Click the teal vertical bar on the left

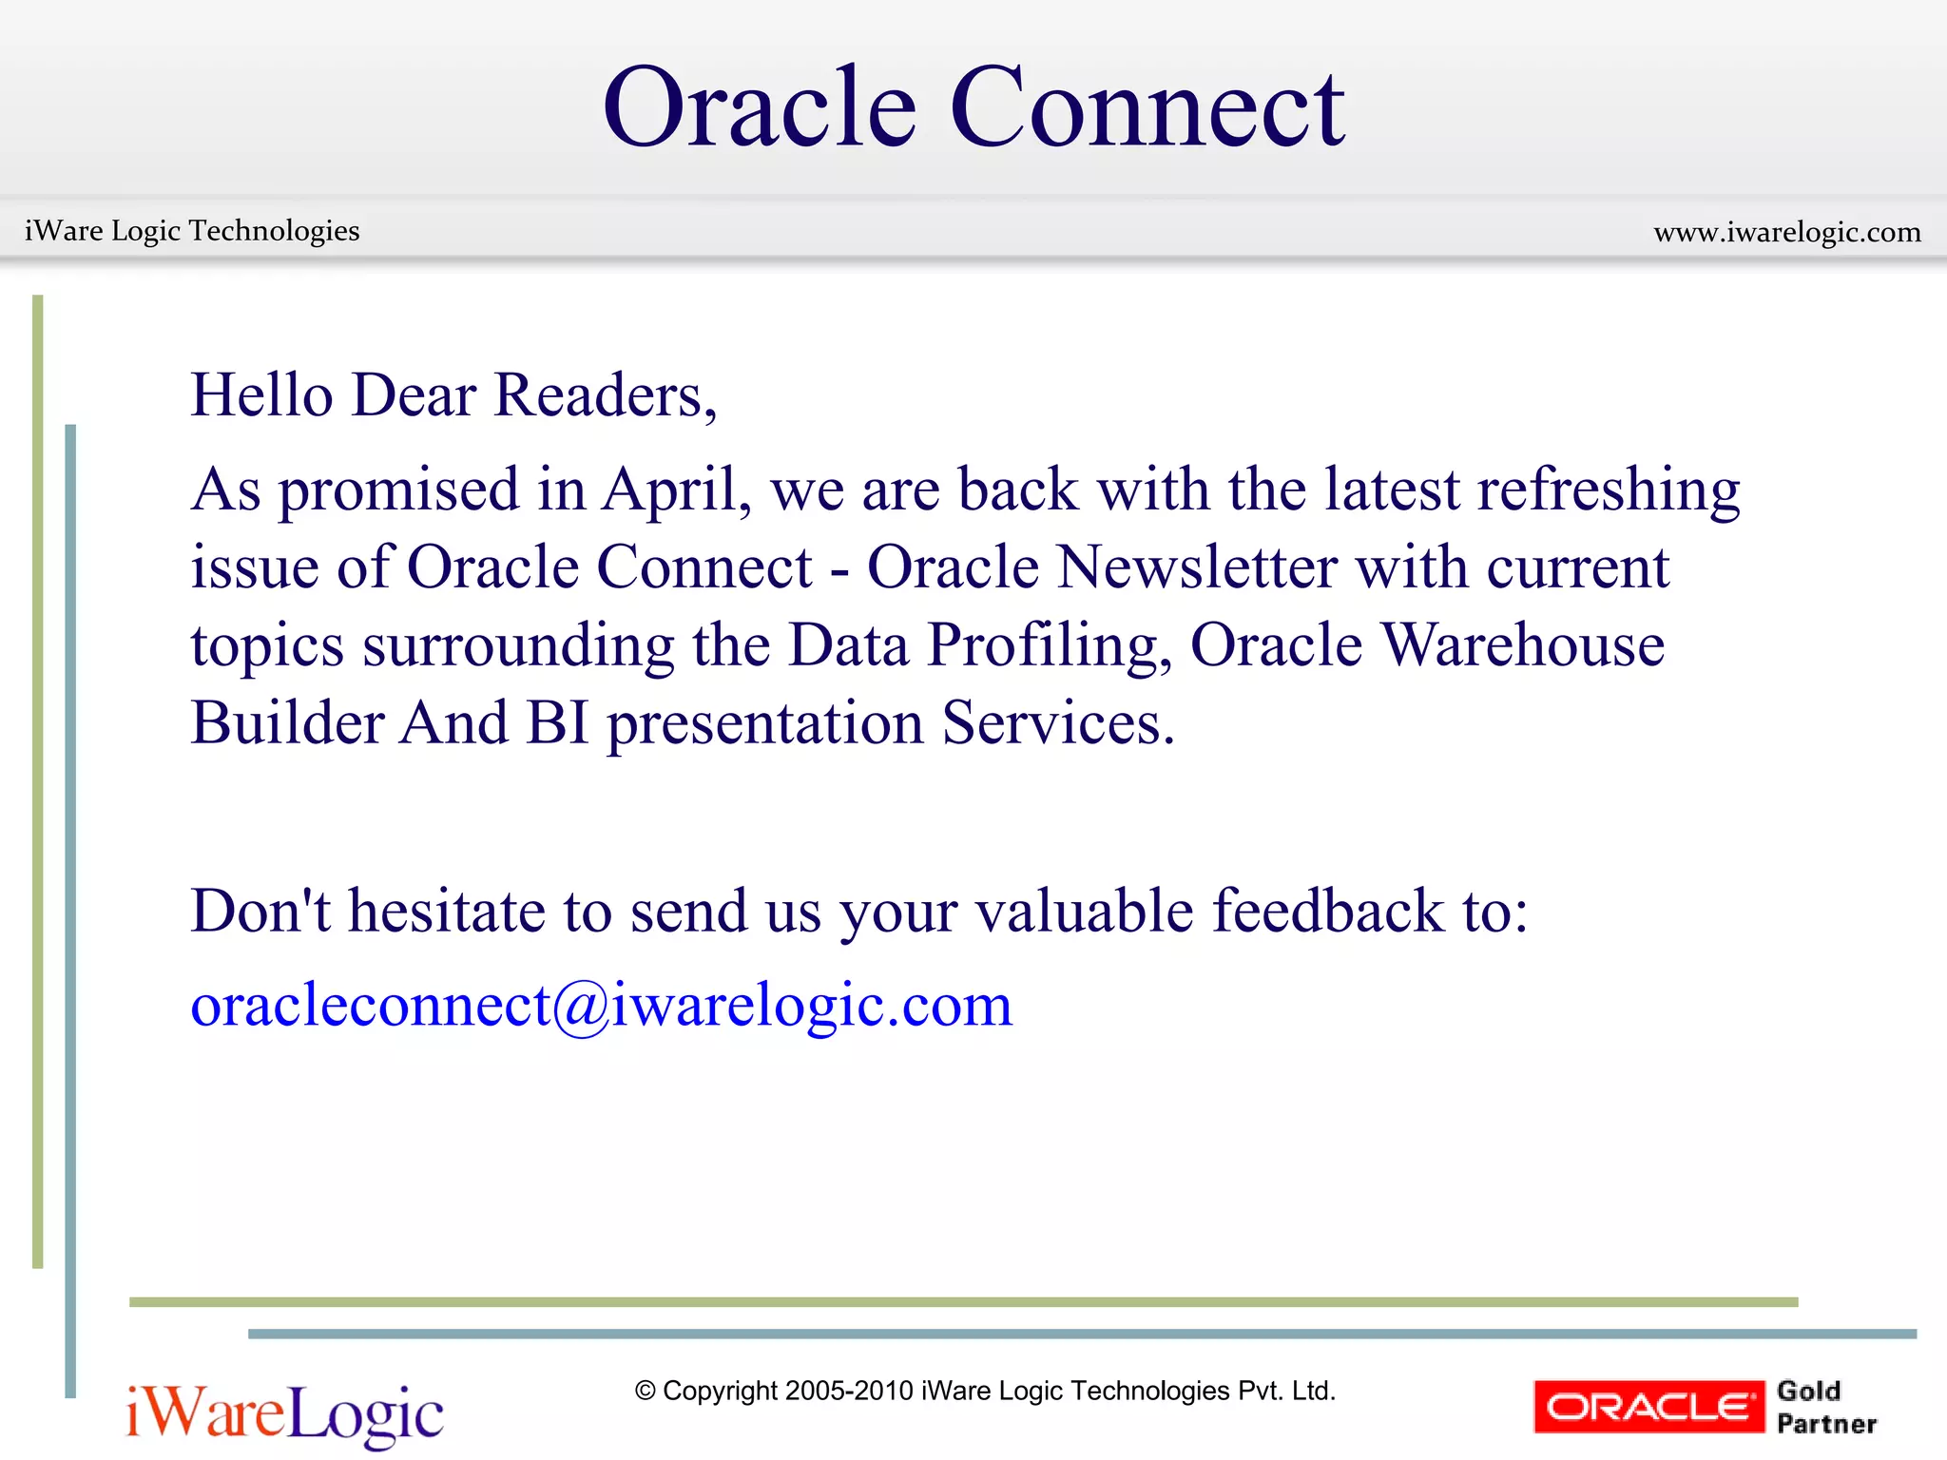point(70,912)
